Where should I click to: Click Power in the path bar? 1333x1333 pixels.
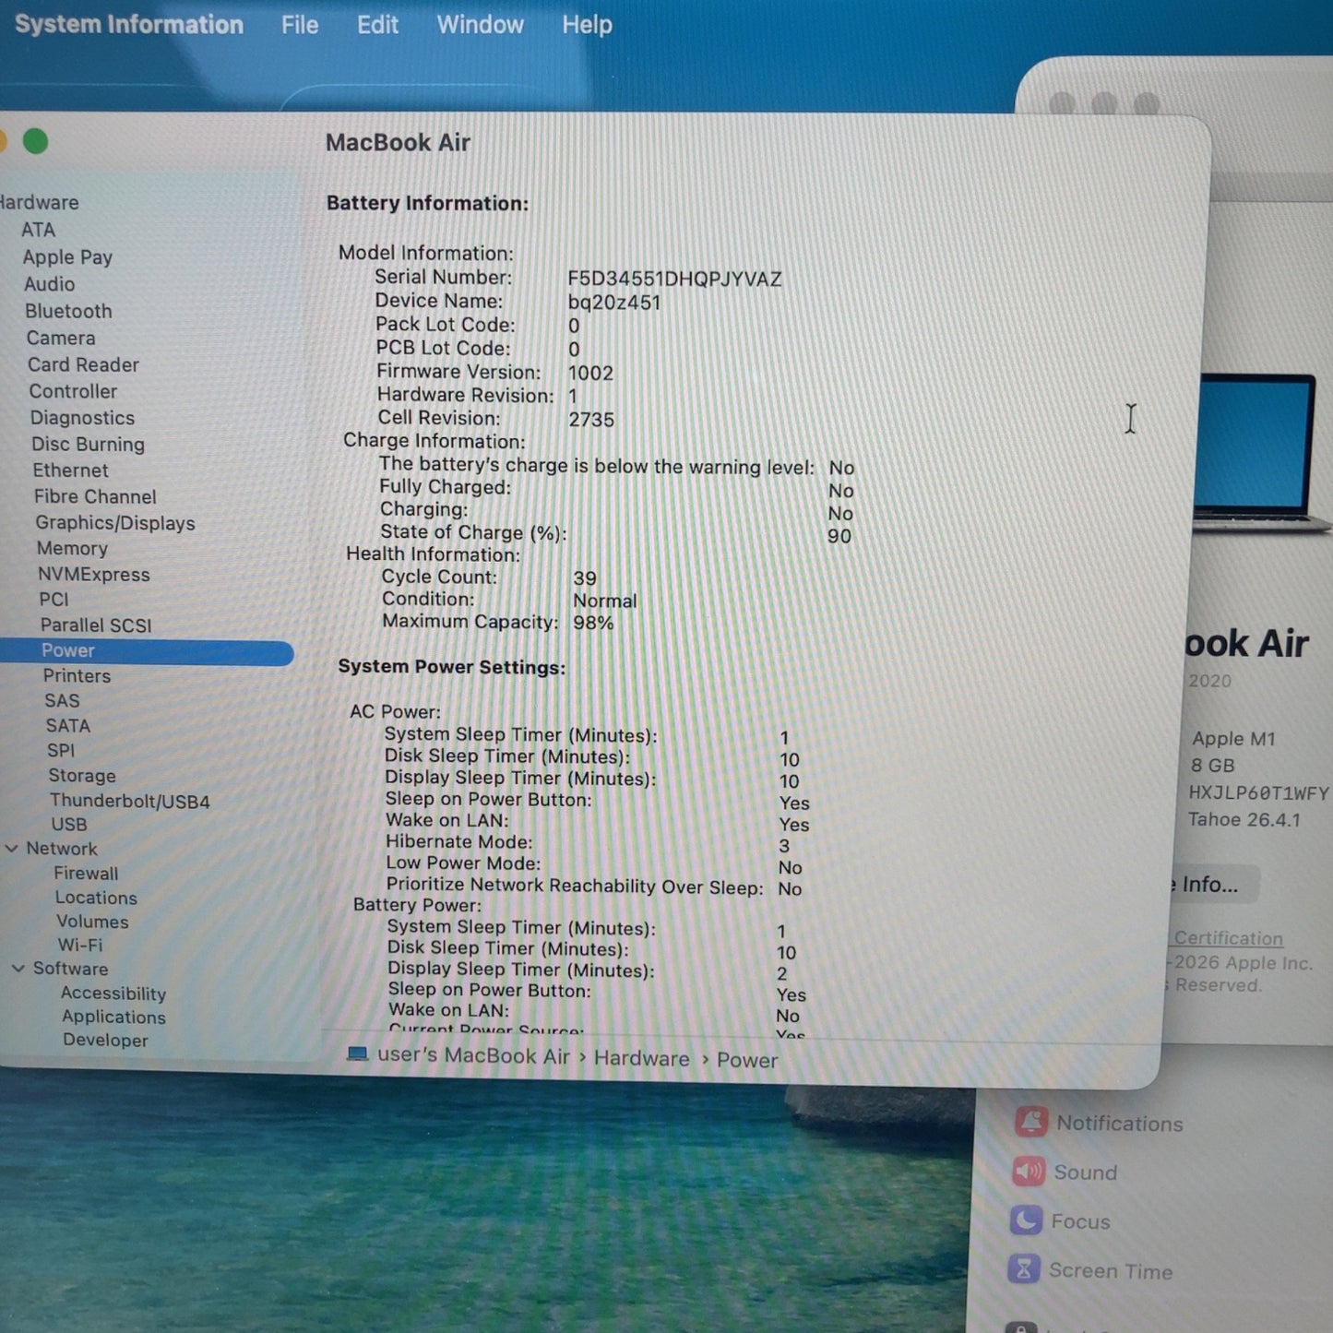pyautogui.click(x=747, y=1060)
